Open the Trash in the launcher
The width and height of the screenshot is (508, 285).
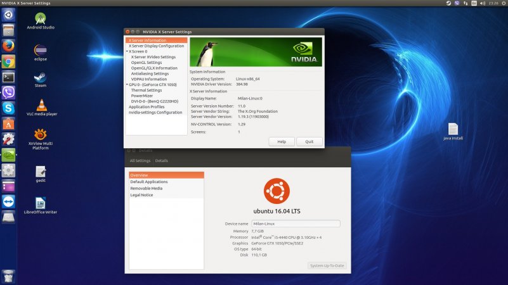pyautogui.click(x=8, y=276)
